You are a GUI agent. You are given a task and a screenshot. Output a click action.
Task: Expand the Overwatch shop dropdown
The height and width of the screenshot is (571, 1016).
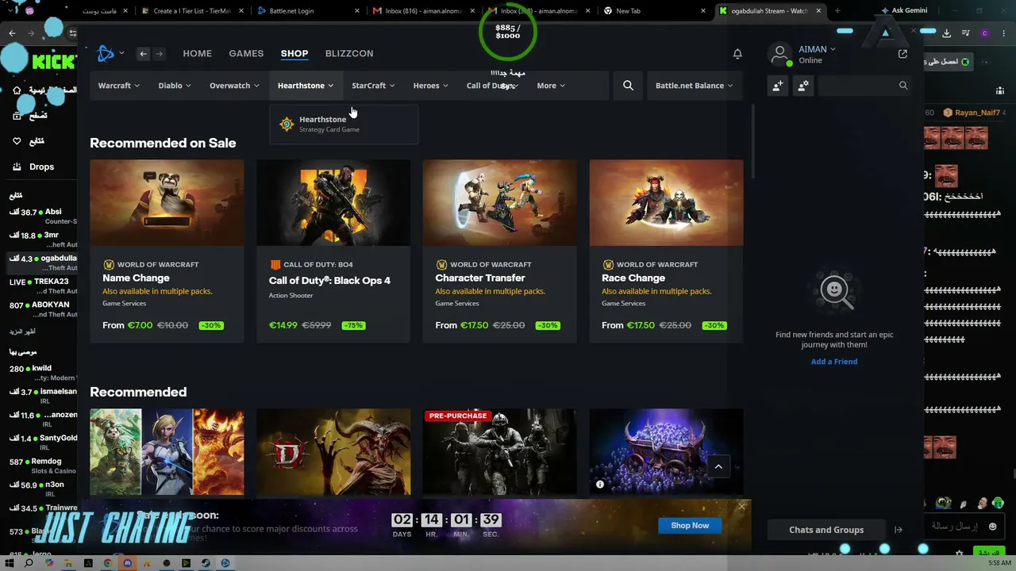(234, 86)
